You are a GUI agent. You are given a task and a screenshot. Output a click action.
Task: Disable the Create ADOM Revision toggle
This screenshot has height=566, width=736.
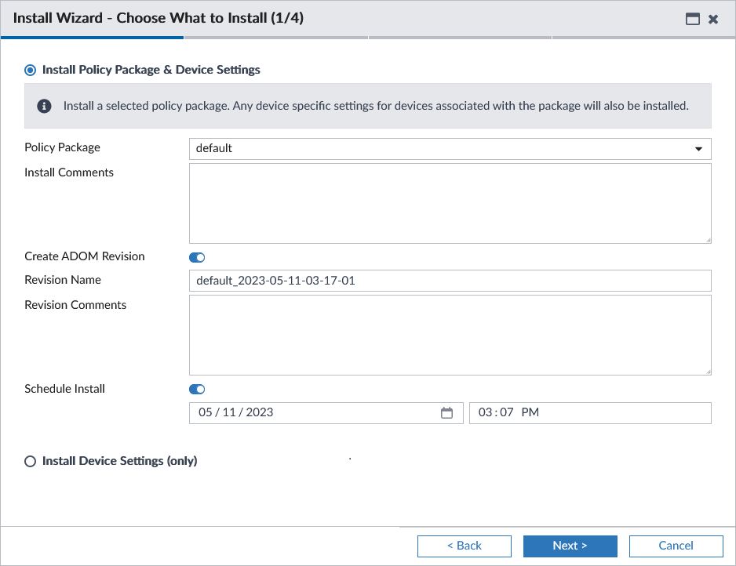pyautogui.click(x=196, y=257)
